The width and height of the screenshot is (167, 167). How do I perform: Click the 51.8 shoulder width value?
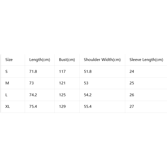click(x=88, y=72)
